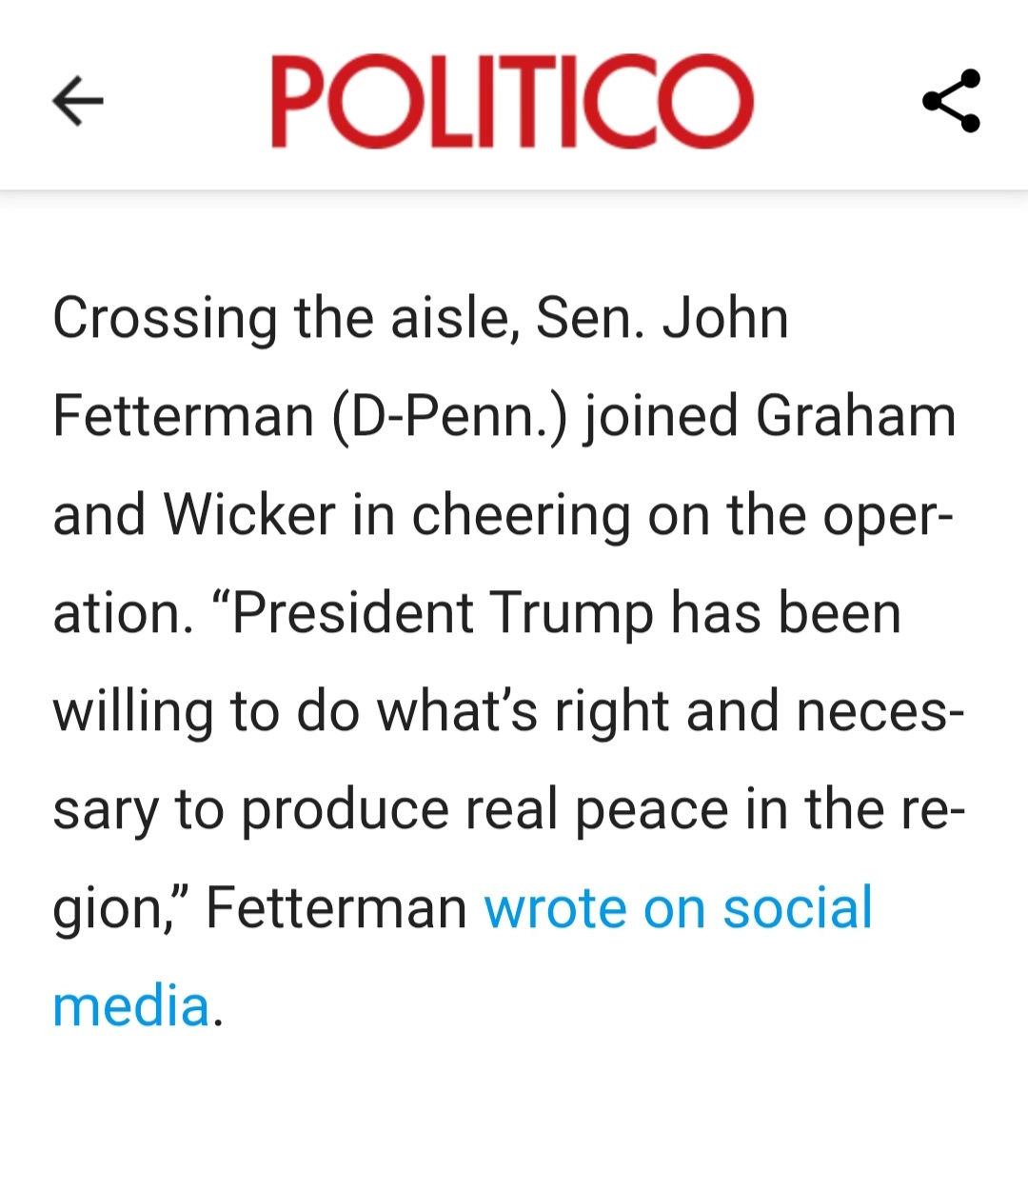
Task: Go back using the left arrow
Action: click(x=78, y=101)
